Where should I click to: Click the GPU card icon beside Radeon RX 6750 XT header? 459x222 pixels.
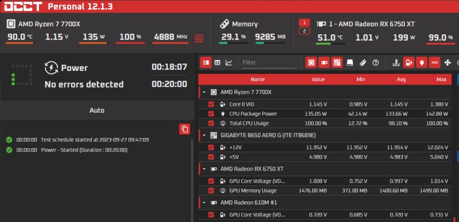coord(321,24)
